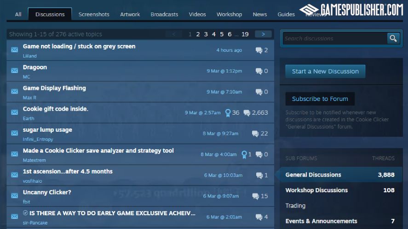408x229 pixels.
Task: Click reply bubble icon on Dragoon row
Action: (259, 71)
